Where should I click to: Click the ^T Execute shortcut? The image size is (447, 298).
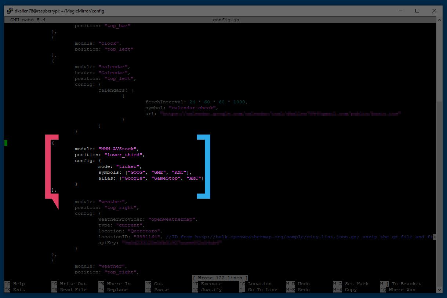coord(207,284)
